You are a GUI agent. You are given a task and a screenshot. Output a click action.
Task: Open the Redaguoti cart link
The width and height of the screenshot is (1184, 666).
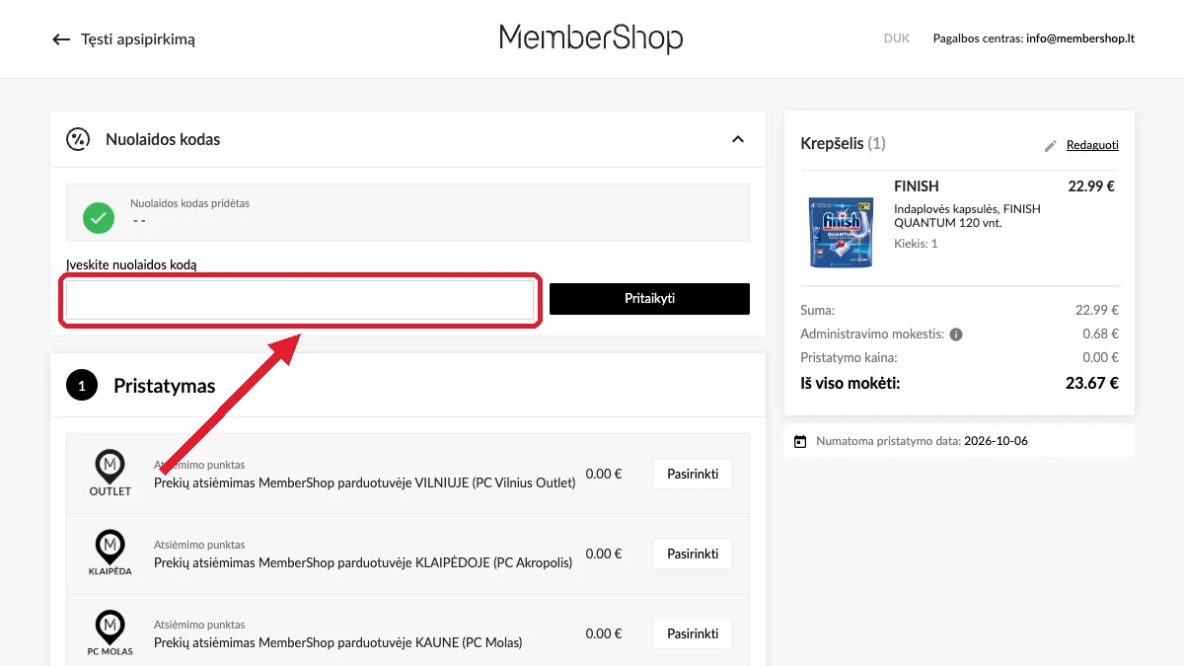pyautogui.click(x=1092, y=145)
